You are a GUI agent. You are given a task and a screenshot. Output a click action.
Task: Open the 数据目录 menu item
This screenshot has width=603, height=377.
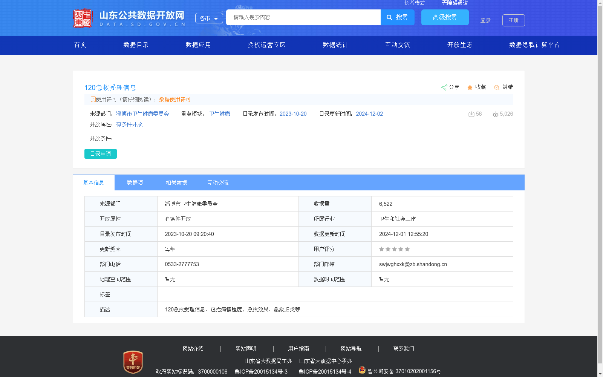pos(136,45)
